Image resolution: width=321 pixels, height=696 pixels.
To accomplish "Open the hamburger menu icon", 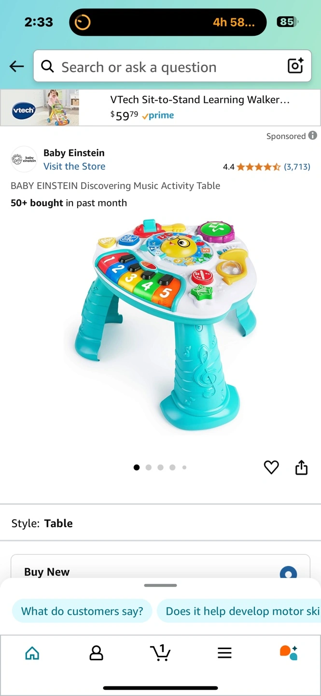I will pos(224,653).
